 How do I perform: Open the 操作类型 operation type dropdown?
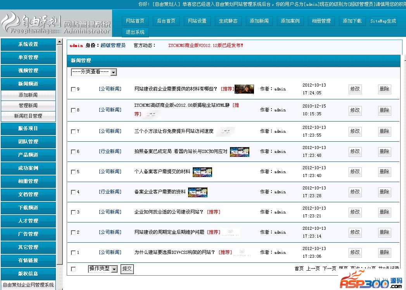(x=103, y=269)
